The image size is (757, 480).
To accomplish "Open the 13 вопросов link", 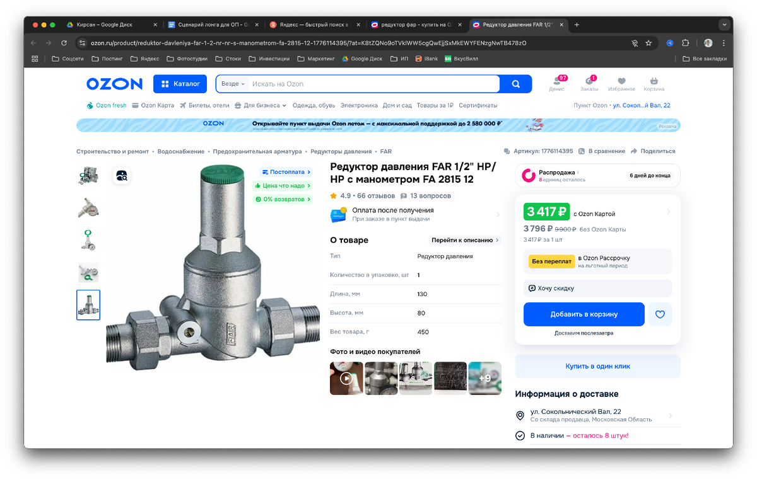I will [426, 196].
